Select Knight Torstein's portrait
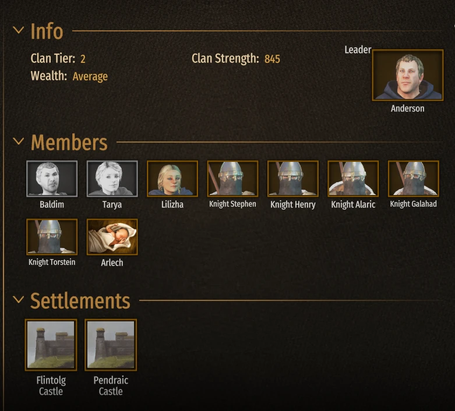The height and width of the screenshot is (411, 455). click(x=52, y=237)
